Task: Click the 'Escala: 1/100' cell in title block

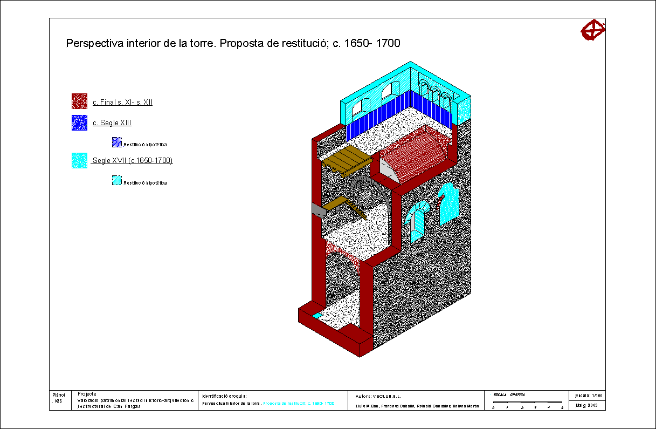Action: [x=589, y=395]
